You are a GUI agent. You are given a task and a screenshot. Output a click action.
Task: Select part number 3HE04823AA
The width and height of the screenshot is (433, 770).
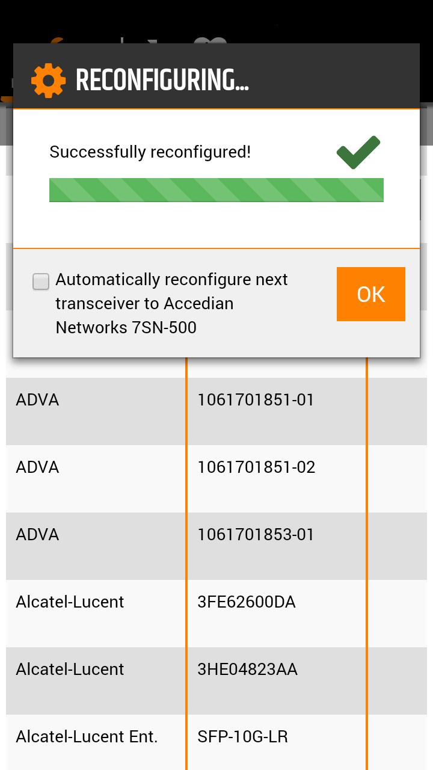[x=247, y=670]
